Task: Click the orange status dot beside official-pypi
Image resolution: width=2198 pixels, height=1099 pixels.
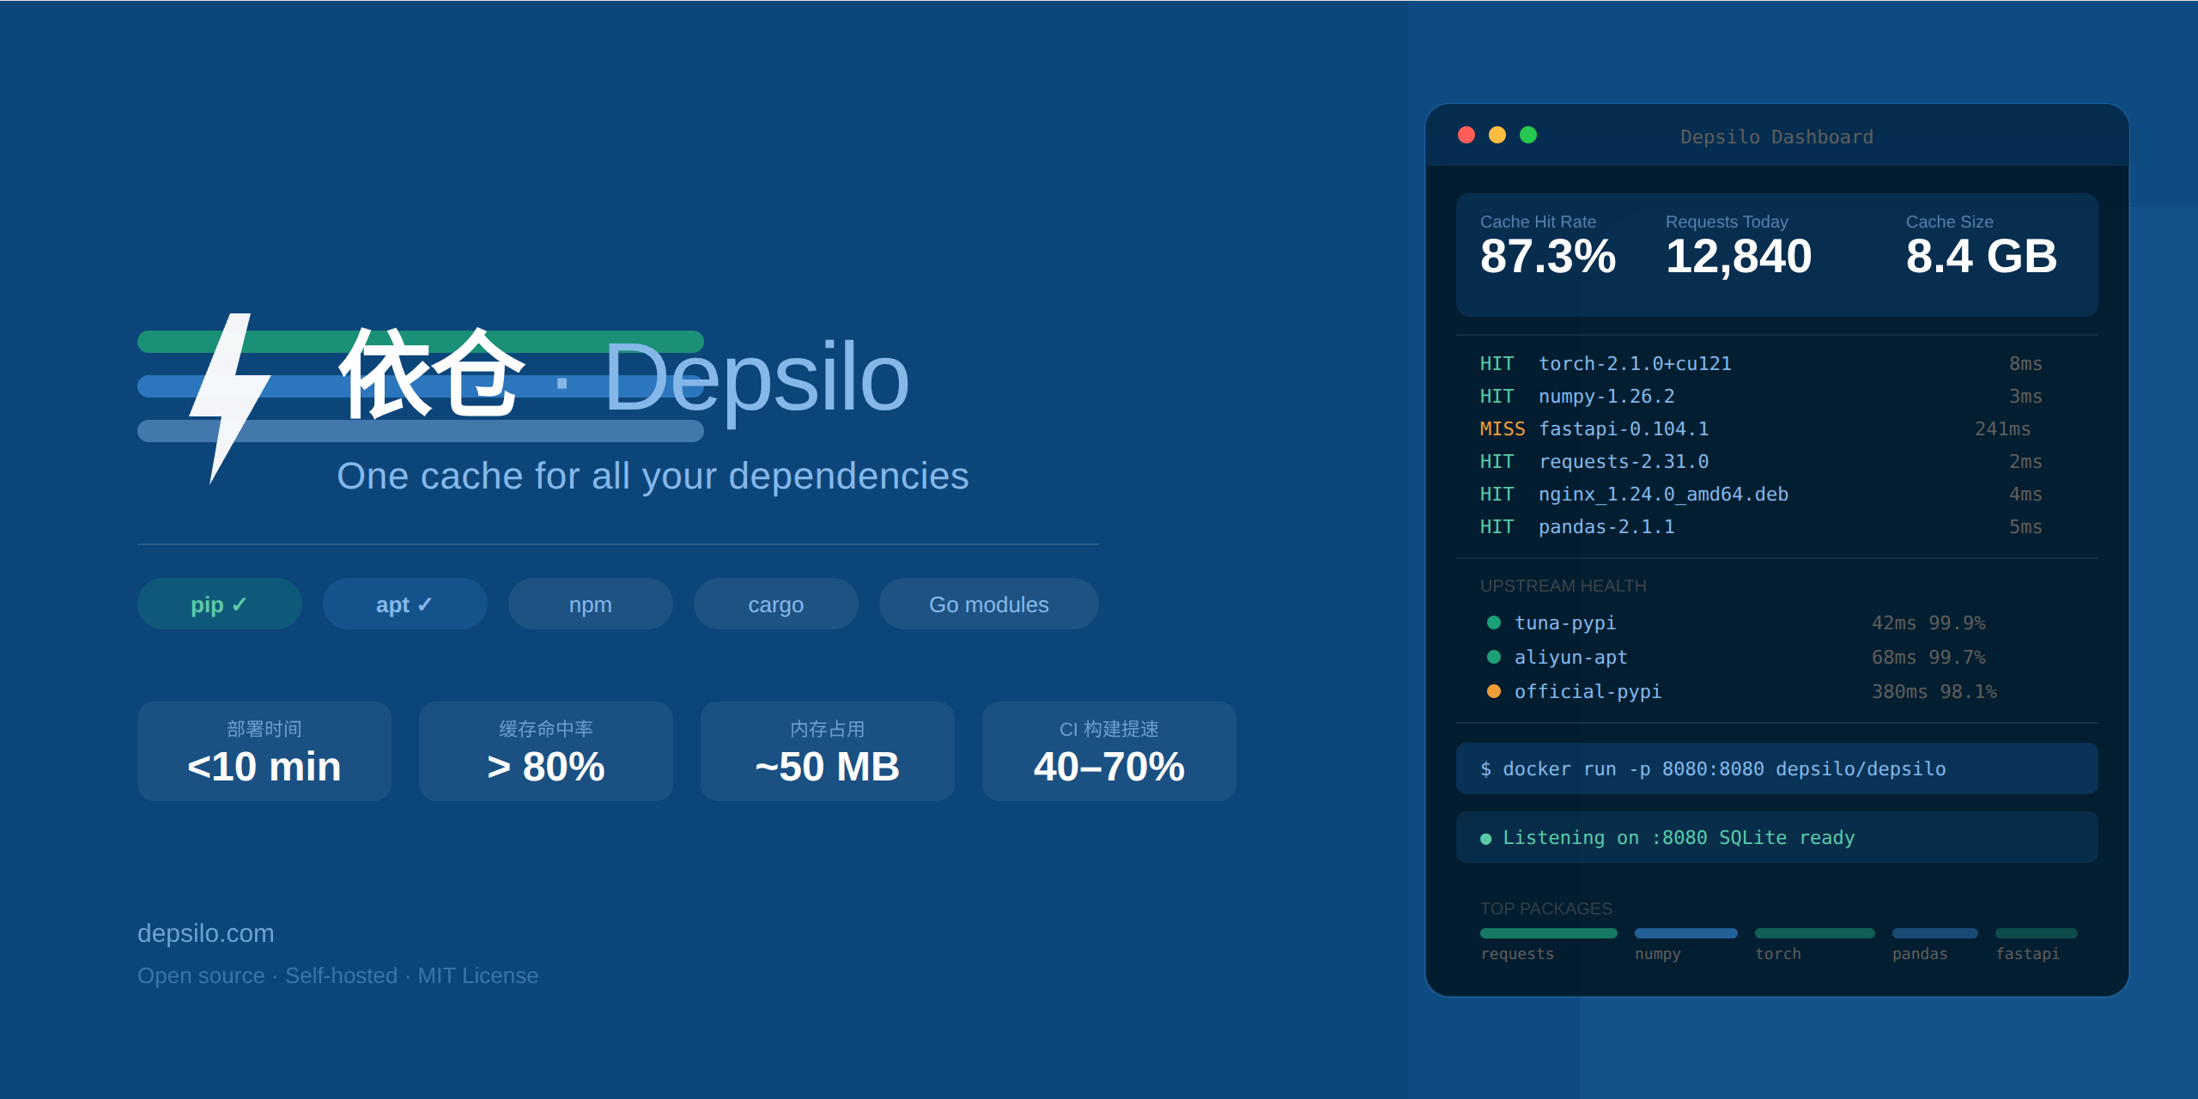Action: tap(1494, 691)
